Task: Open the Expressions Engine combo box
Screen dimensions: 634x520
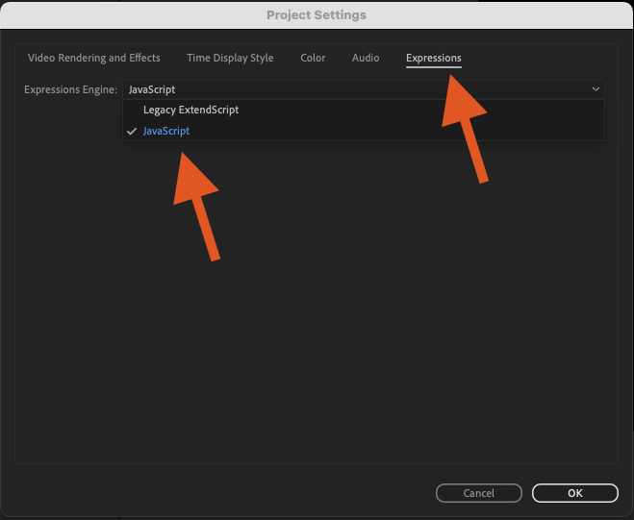Action: pos(363,89)
